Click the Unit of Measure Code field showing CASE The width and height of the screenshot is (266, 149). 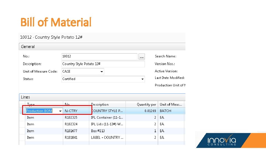click(x=83, y=71)
